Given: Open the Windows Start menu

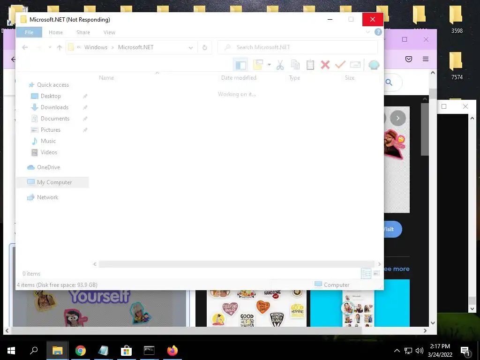Looking at the screenshot, I should coord(11,351).
